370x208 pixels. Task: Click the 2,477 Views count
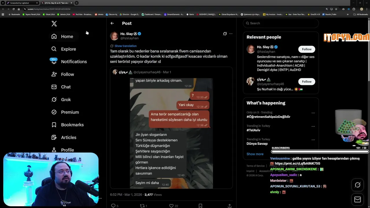pos(153,195)
